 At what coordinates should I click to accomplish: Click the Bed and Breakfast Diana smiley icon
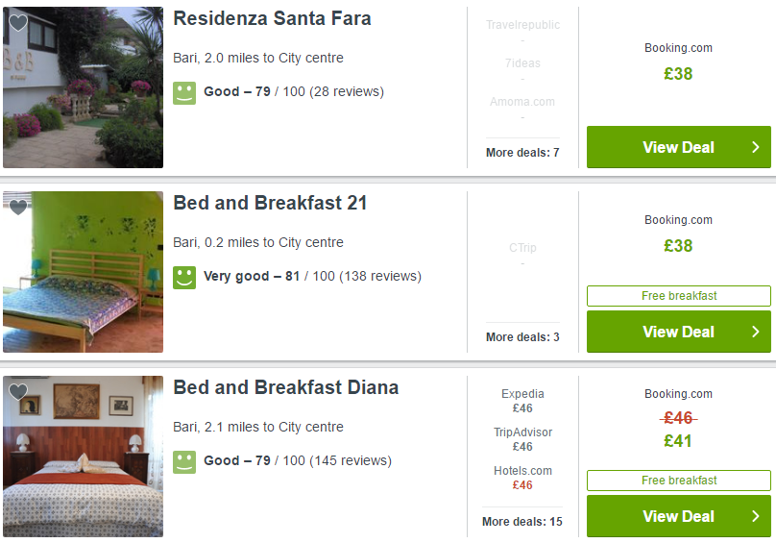[x=184, y=462]
